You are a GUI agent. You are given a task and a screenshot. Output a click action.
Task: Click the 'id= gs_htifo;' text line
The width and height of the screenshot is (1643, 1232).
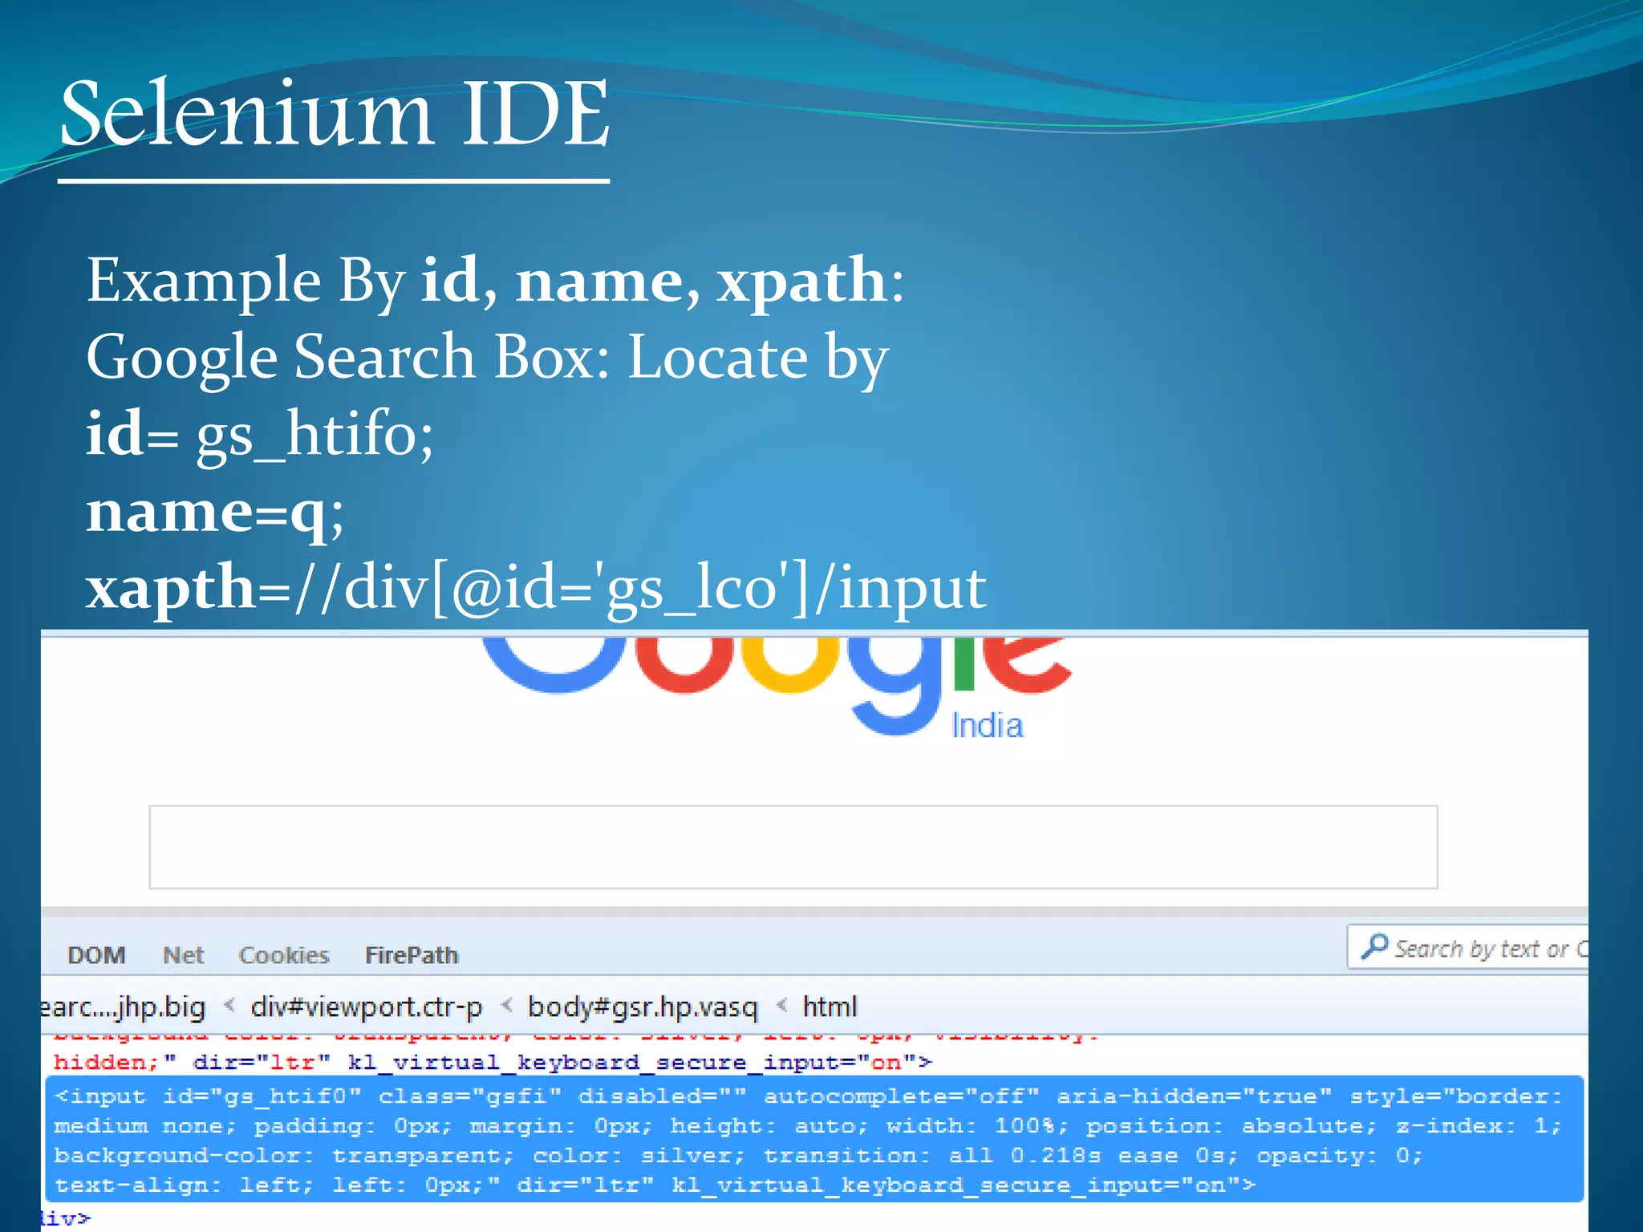click(260, 435)
